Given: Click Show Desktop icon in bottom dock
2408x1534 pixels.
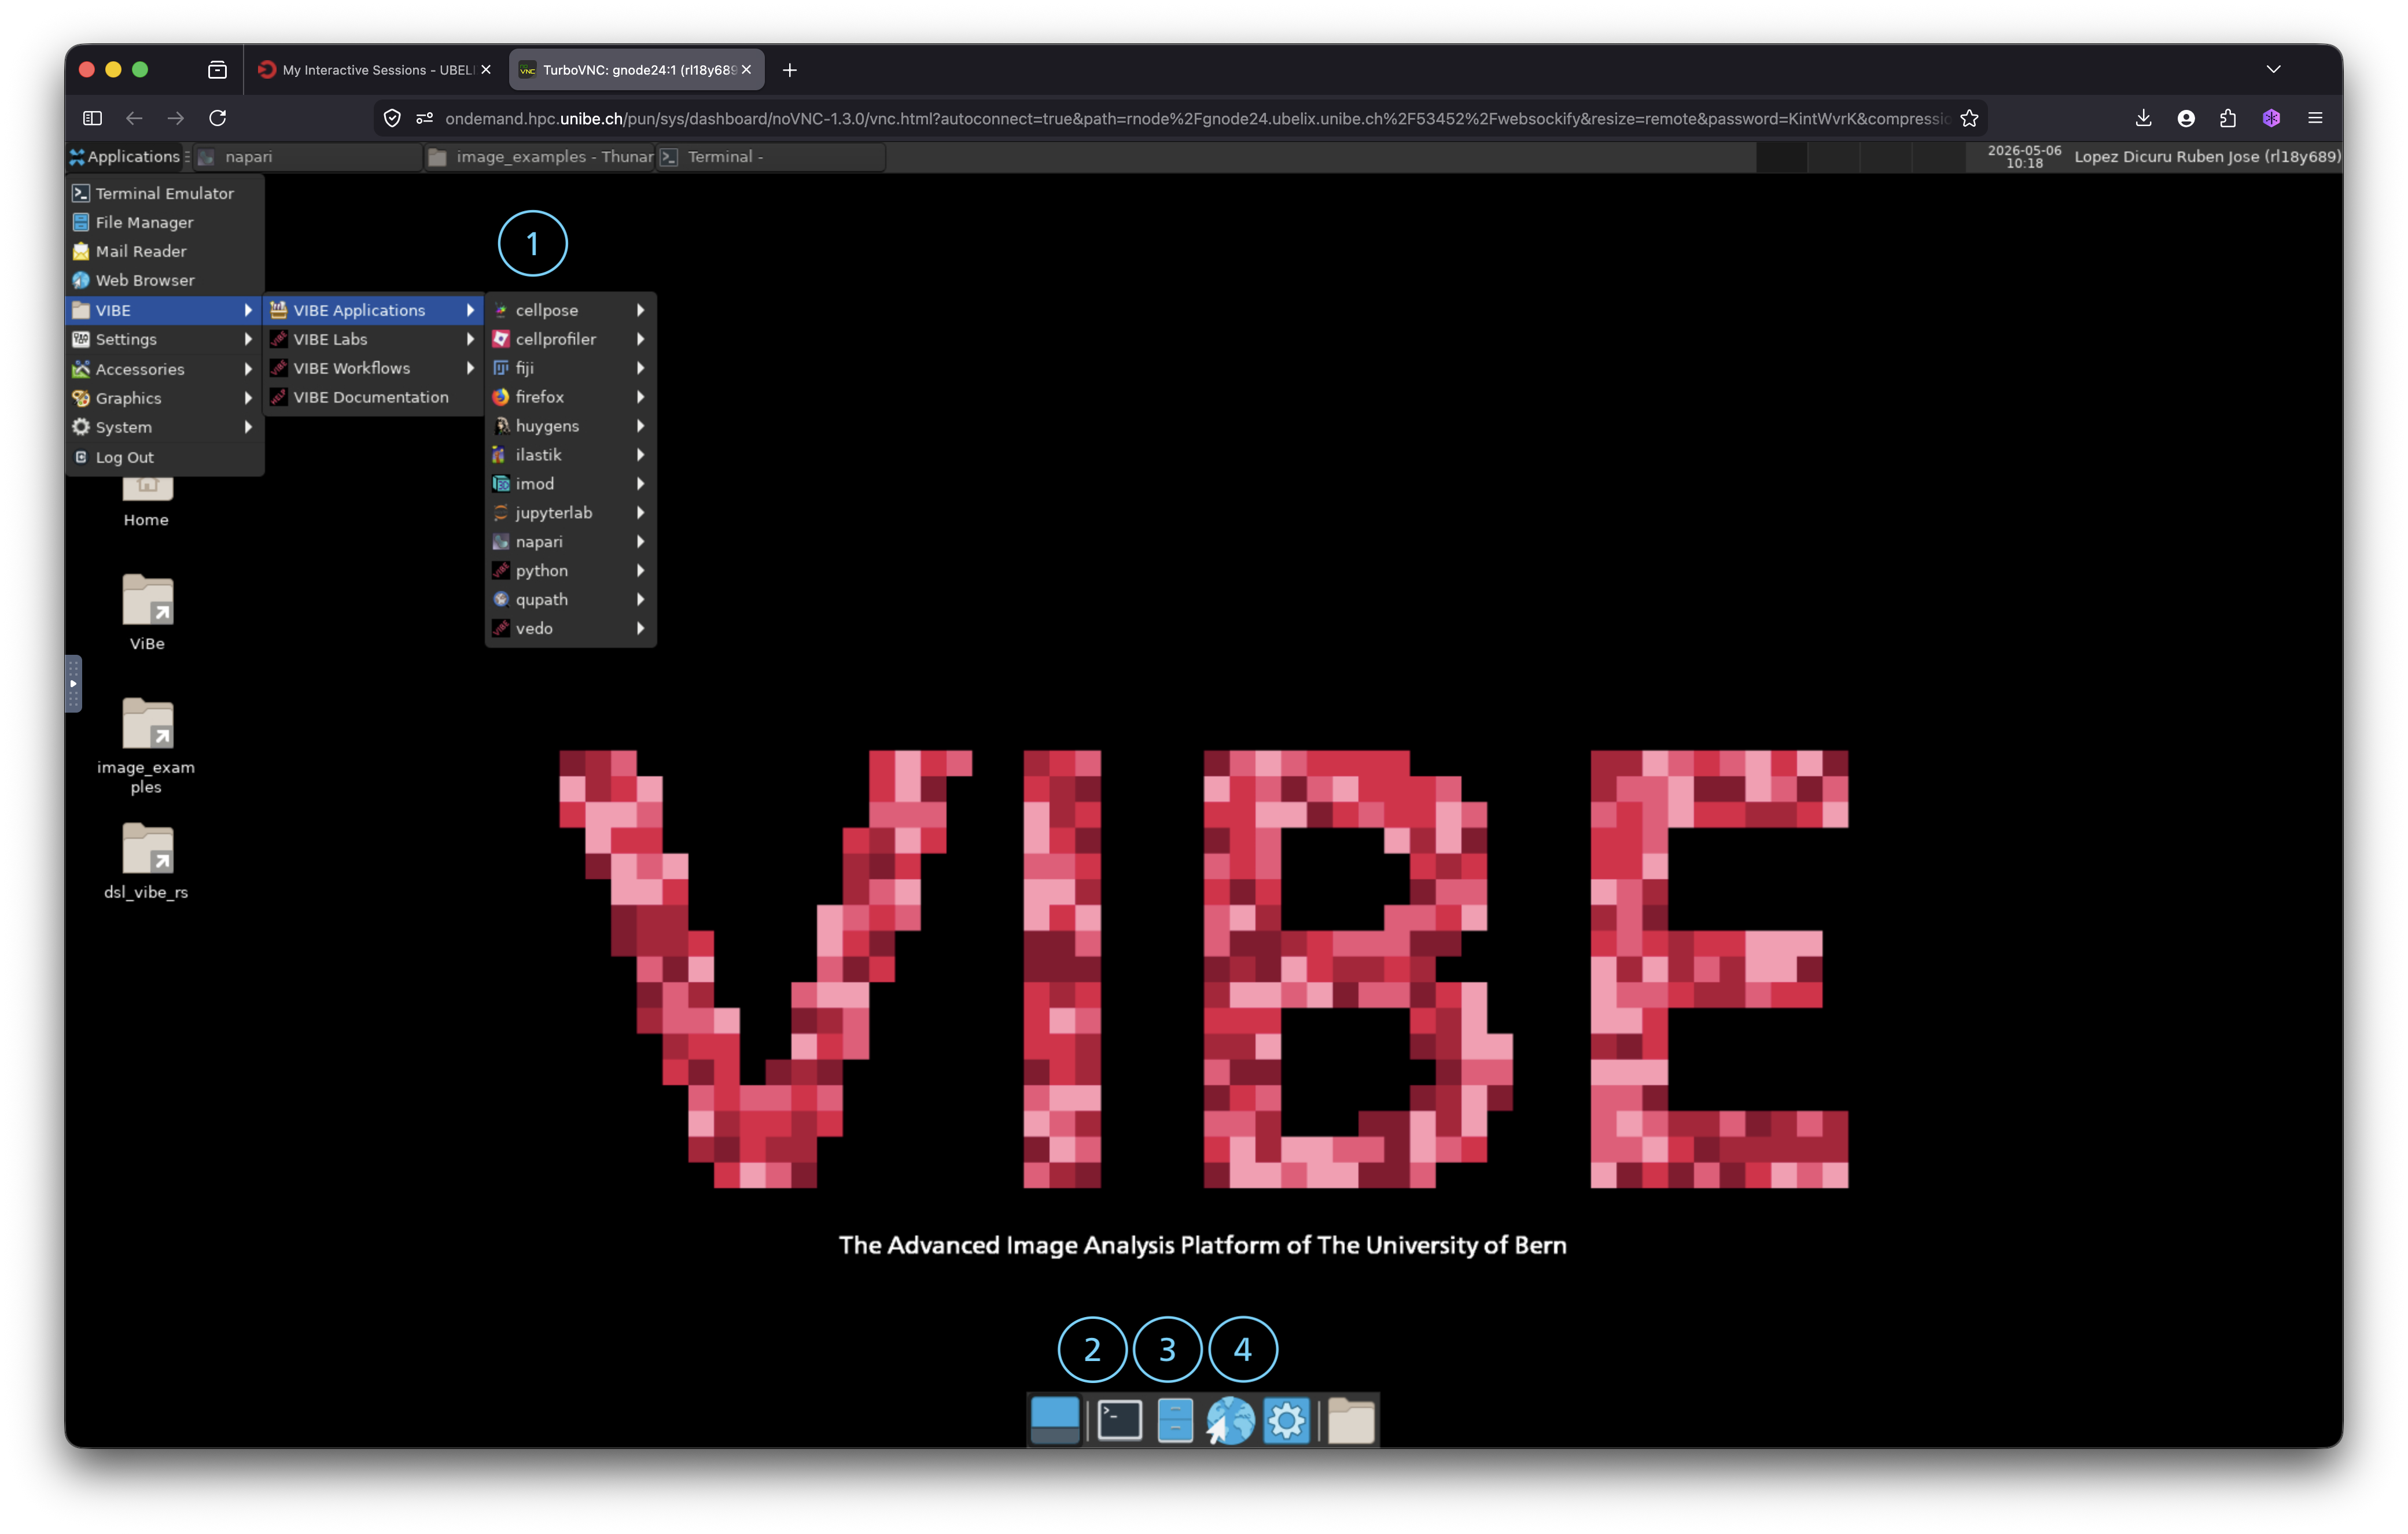Looking at the screenshot, I should [1055, 1420].
